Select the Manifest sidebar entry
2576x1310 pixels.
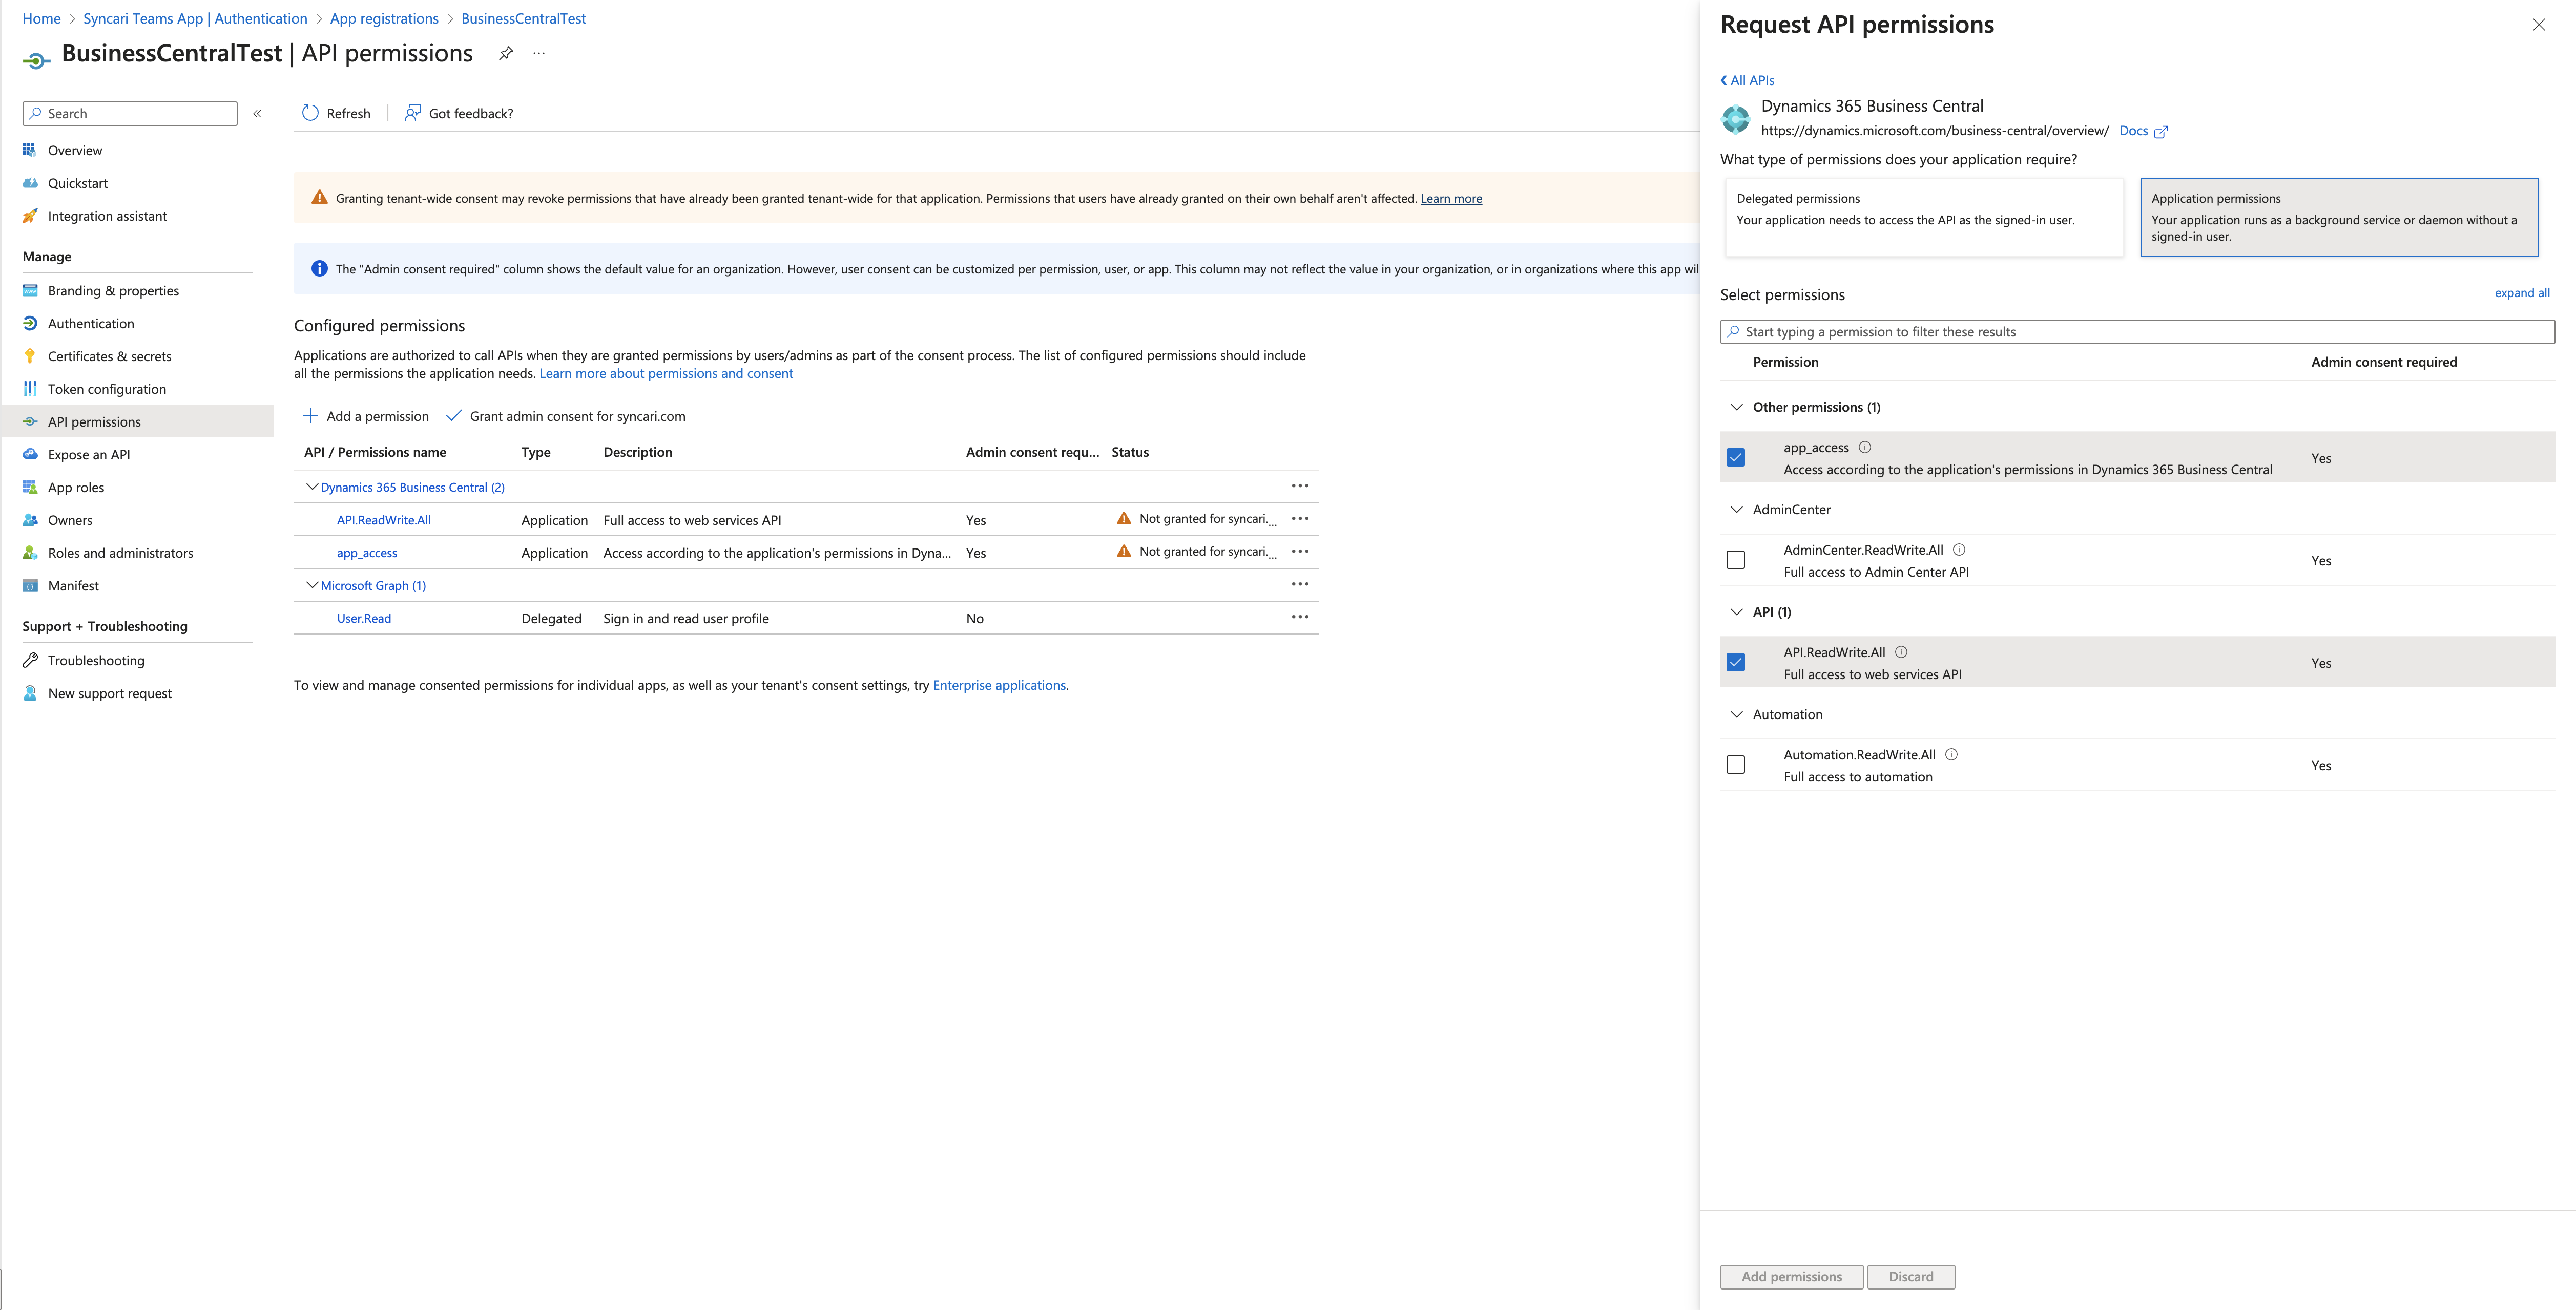coord(72,584)
